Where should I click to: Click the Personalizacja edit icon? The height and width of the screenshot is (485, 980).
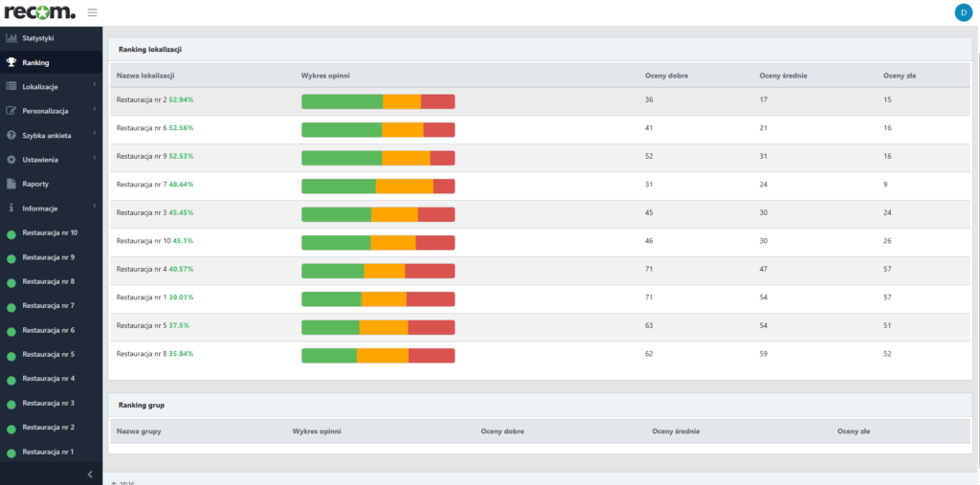(x=11, y=111)
